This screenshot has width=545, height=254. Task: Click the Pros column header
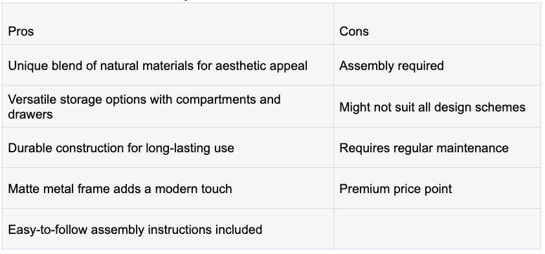(168, 24)
